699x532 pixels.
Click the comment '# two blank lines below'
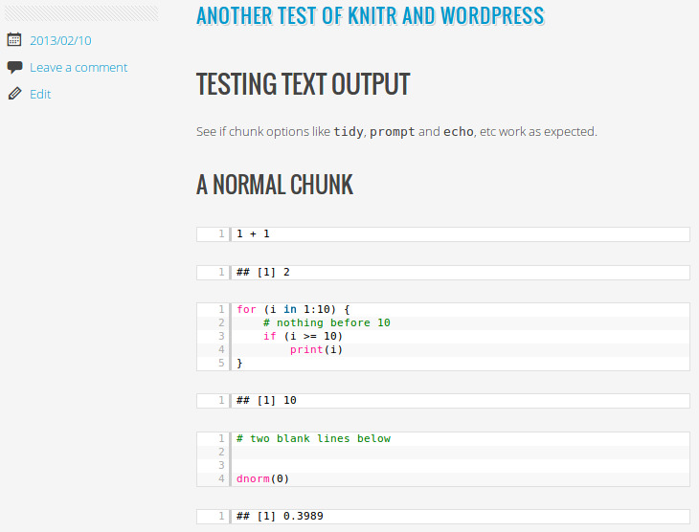(313, 438)
